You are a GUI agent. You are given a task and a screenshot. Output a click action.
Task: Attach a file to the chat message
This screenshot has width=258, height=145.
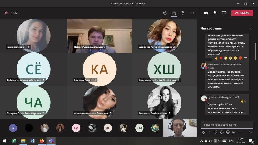click(x=216, y=132)
